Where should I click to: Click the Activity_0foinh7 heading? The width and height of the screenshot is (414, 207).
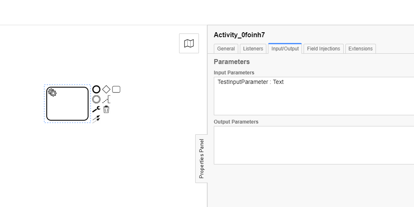click(239, 35)
